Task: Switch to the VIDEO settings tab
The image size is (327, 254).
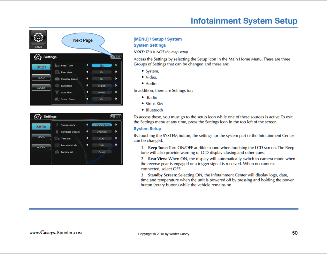Action: [x=41, y=77]
